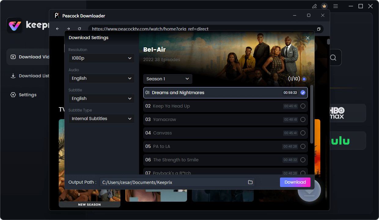Viewport: 379px width, 220px height.
Task: Select episode 03 Yamacraw for download
Action: click(x=303, y=119)
